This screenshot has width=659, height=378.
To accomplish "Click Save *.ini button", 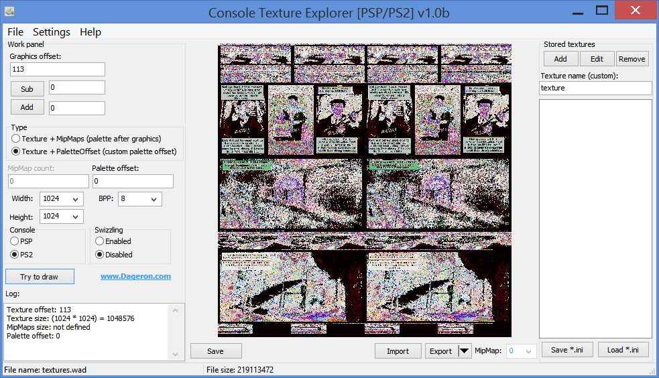I will [x=567, y=350].
